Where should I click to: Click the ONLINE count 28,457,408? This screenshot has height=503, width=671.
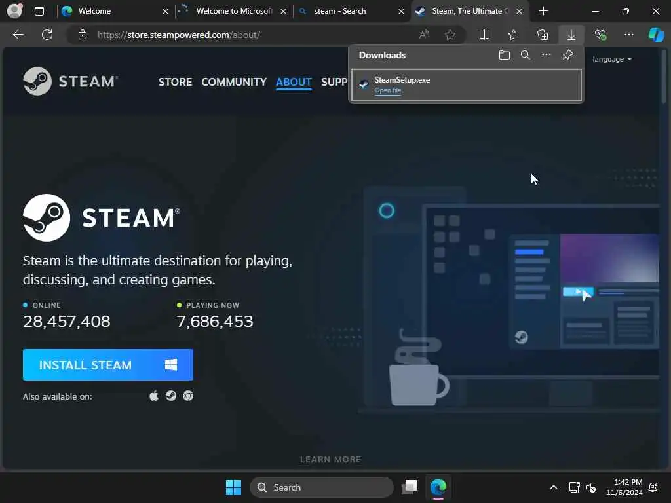click(67, 321)
